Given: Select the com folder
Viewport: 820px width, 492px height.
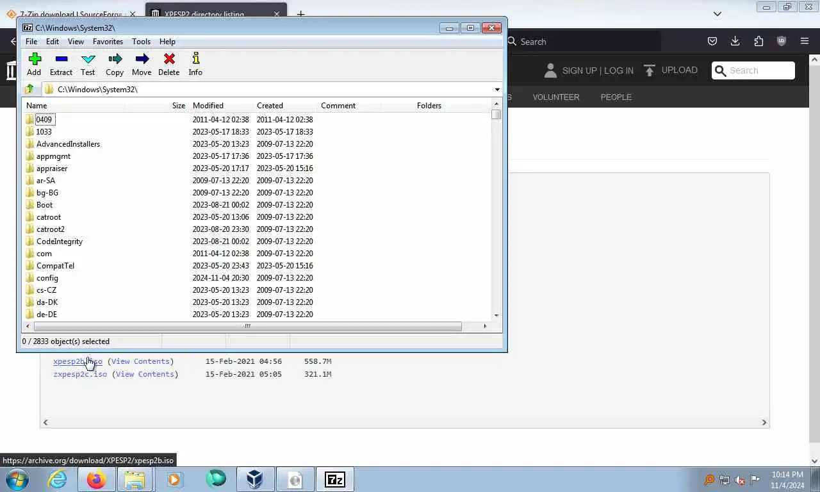Looking at the screenshot, I should click(x=44, y=254).
